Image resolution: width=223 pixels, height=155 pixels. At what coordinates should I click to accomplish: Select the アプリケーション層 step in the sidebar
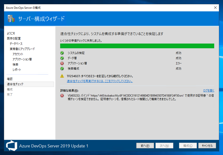pos(22,59)
